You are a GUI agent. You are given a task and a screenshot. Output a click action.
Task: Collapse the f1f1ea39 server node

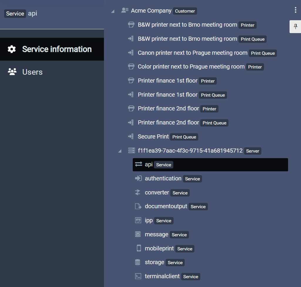[x=120, y=151]
